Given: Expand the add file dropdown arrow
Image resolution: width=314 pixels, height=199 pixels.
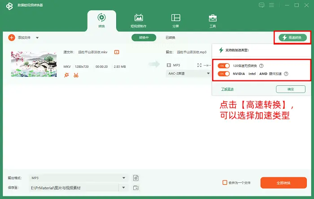Looking at the screenshot, I should 37,38.
